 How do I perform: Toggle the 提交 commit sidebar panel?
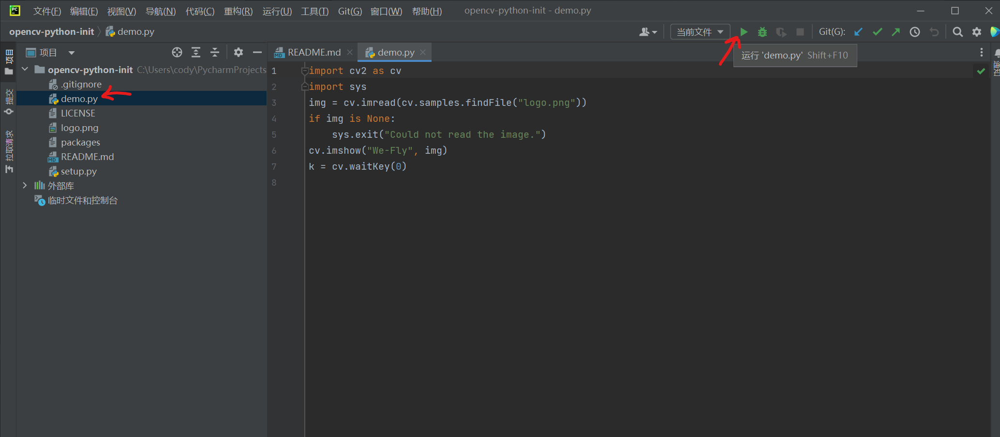click(x=9, y=102)
